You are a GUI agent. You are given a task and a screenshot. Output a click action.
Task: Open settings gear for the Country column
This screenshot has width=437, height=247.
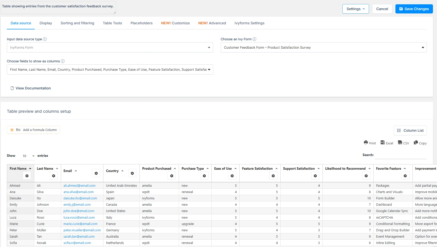coord(132,173)
